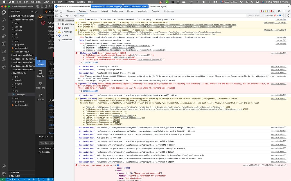
Task: Toggle bottom panel layout icon
Action: [42, 6]
